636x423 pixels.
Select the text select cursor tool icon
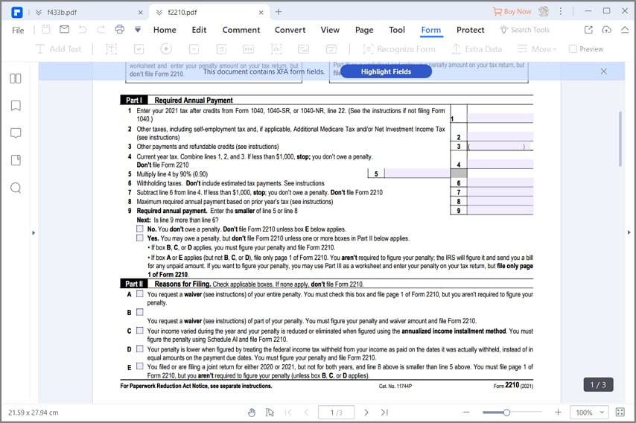[x=270, y=413]
